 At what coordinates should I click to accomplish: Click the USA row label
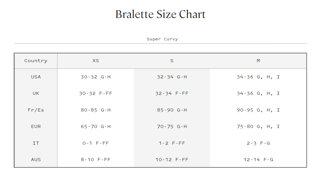(36, 77)
